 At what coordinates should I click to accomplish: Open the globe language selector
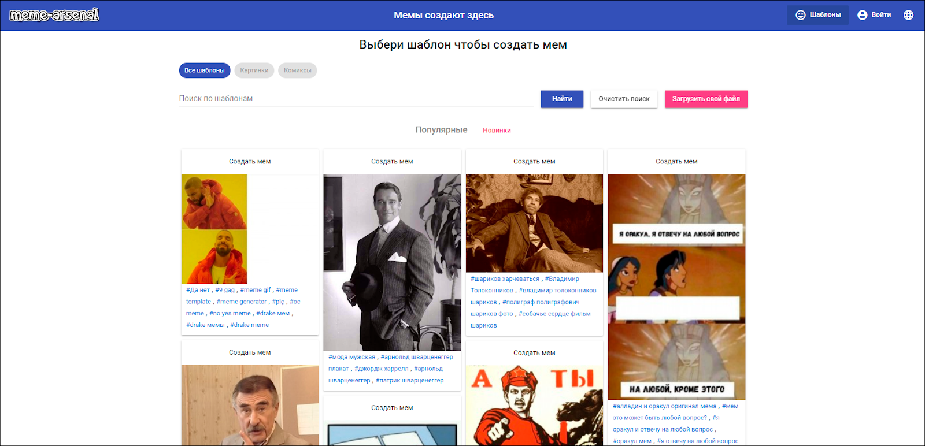click(x=908, y=15)
